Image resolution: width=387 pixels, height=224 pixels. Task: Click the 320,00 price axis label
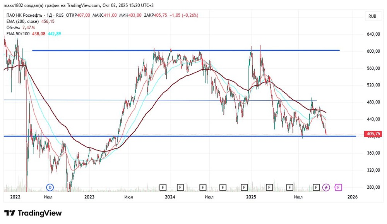click(x=373, y=170)
